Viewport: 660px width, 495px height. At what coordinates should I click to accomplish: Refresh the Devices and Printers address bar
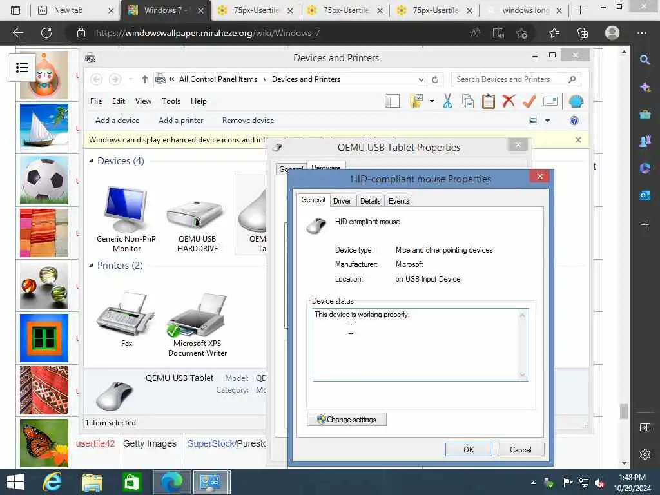pyautogui.click(x=435, y=79)
